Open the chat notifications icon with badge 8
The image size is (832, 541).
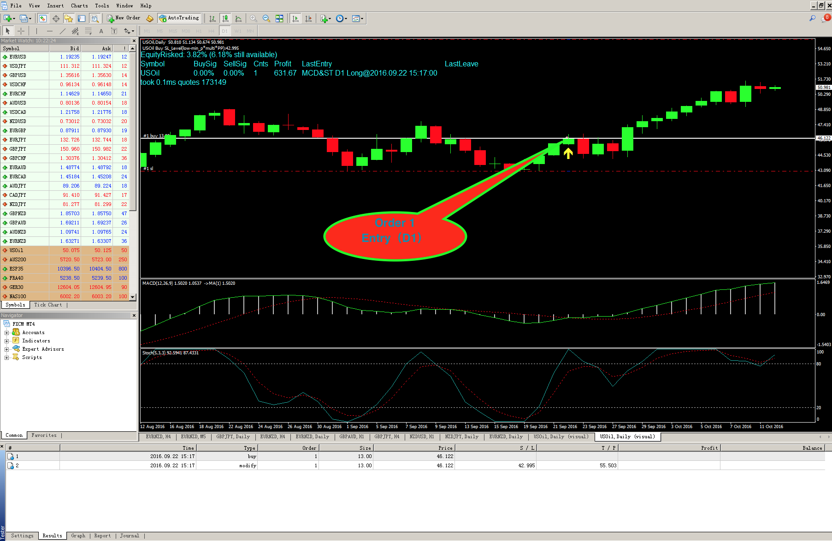point(826,18)
